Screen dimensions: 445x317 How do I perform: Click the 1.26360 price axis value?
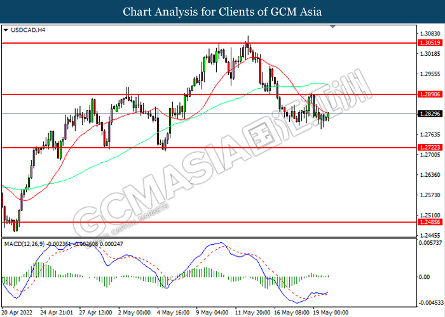pos(430,175)
